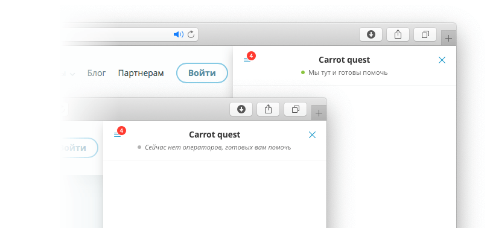Image resolution: width=490 pixels, height=228 pixels.
Task: Close the offline Carrot quest chat panel
Action: [312, 135]
